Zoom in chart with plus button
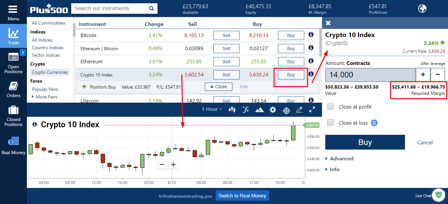This screenshot has height=204, width=448. 174,165
